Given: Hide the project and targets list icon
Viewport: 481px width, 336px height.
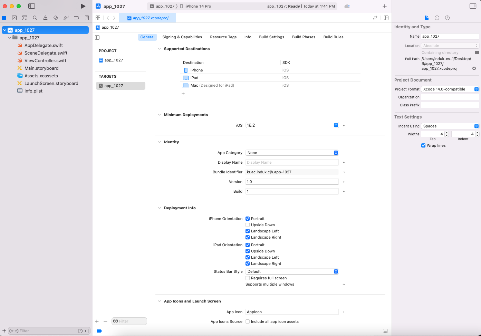Looking at the screenshot, I should click(x=97, y=37).
